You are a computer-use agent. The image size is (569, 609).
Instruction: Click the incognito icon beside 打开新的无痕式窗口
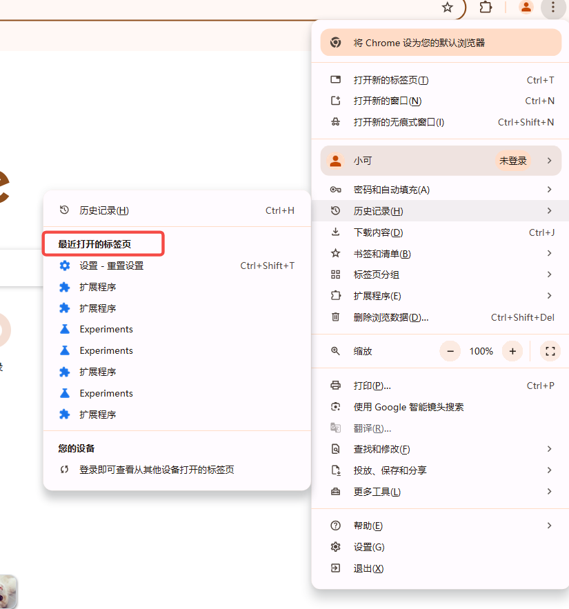point(336,122)
